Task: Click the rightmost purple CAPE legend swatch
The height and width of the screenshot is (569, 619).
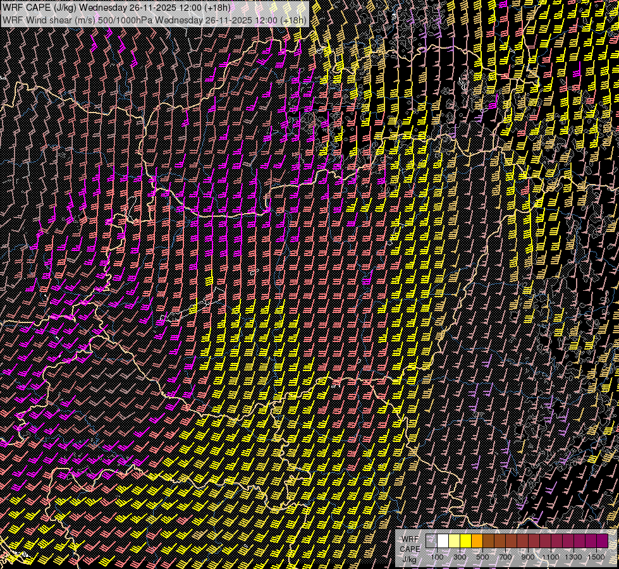Action: 603,541
